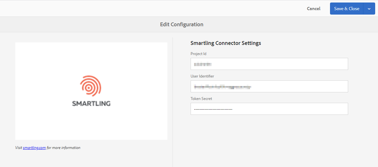Cancel the configuration edit
Image resolution: width=378 pixels, height=167 pixels.
(x=314, y=9)
